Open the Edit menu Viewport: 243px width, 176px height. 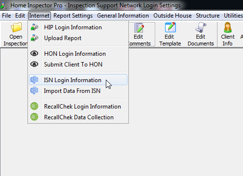(20, 16)
